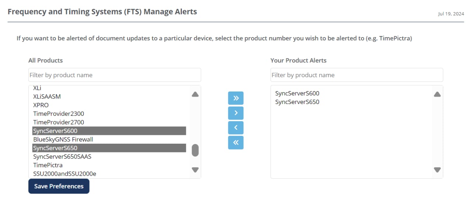Click the add all products double-arrow button
This screenshot has width=472, height=208.
pyautogui.click(x=236, y=98)
